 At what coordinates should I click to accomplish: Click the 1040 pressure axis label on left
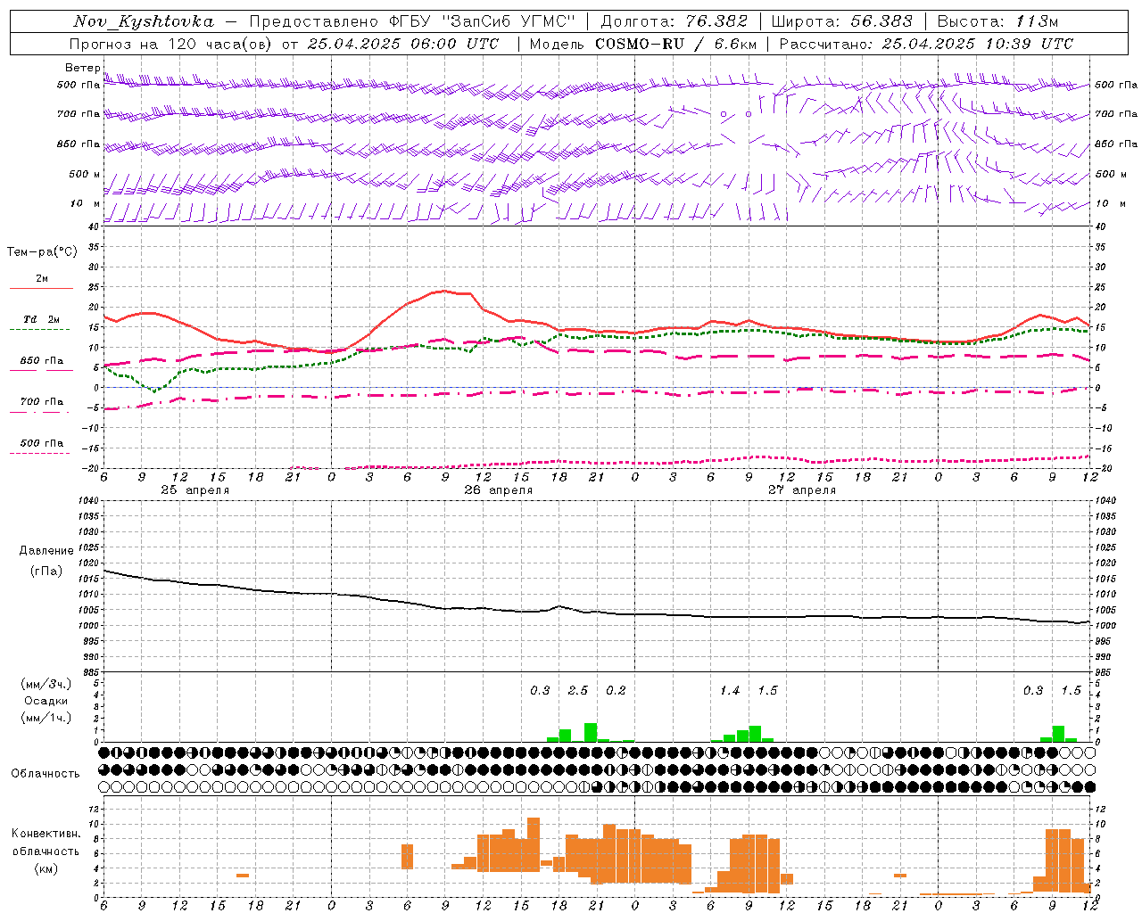(90, 501)
